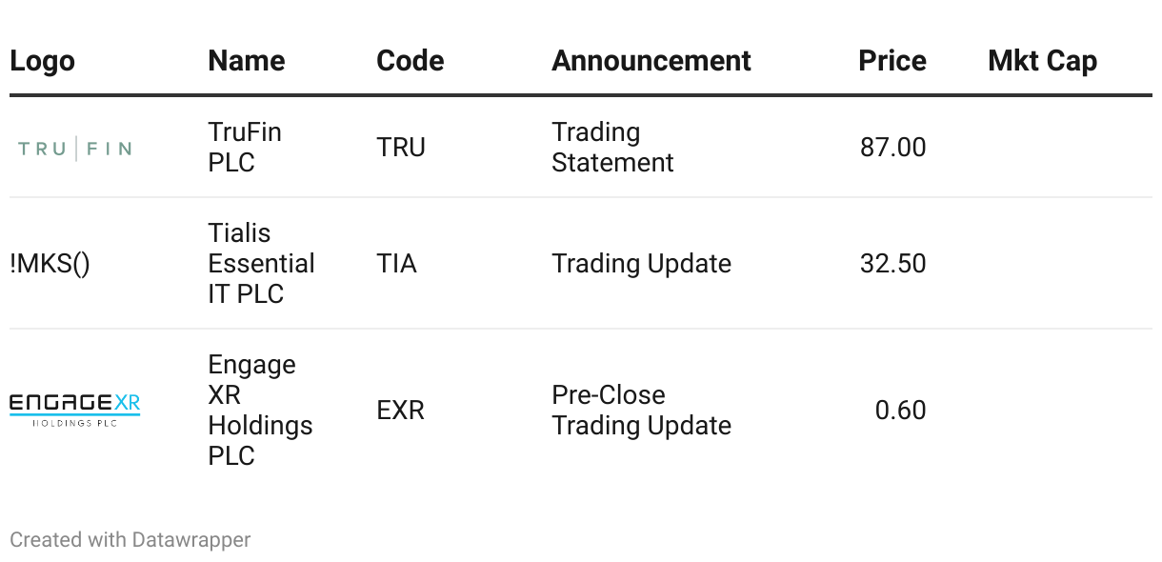Select the Engage XR Holdings PLC name

[260, 411]
